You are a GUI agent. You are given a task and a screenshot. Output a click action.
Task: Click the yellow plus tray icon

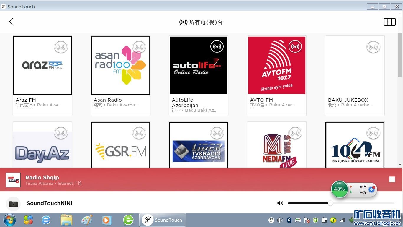[x=333, y=220]
